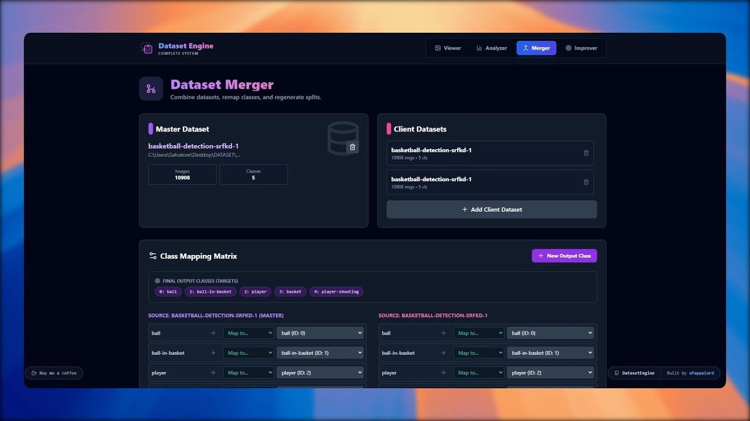Click the 'Add Client Dataset' area

pos(492,209)
